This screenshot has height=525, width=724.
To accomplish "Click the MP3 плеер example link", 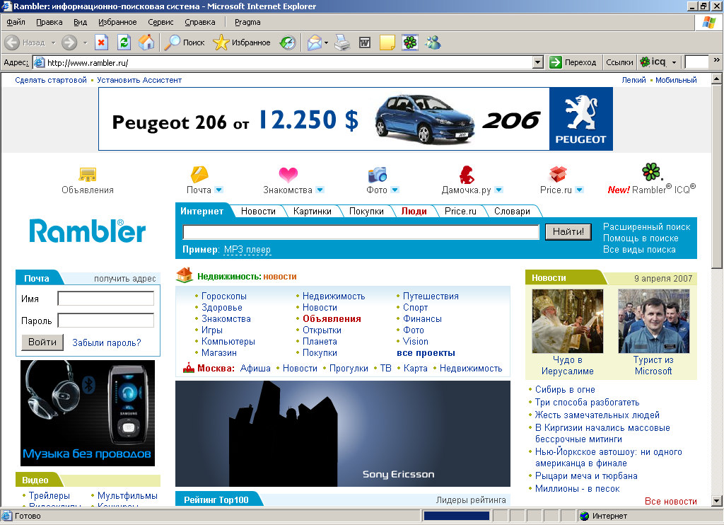I will (247, 250).
